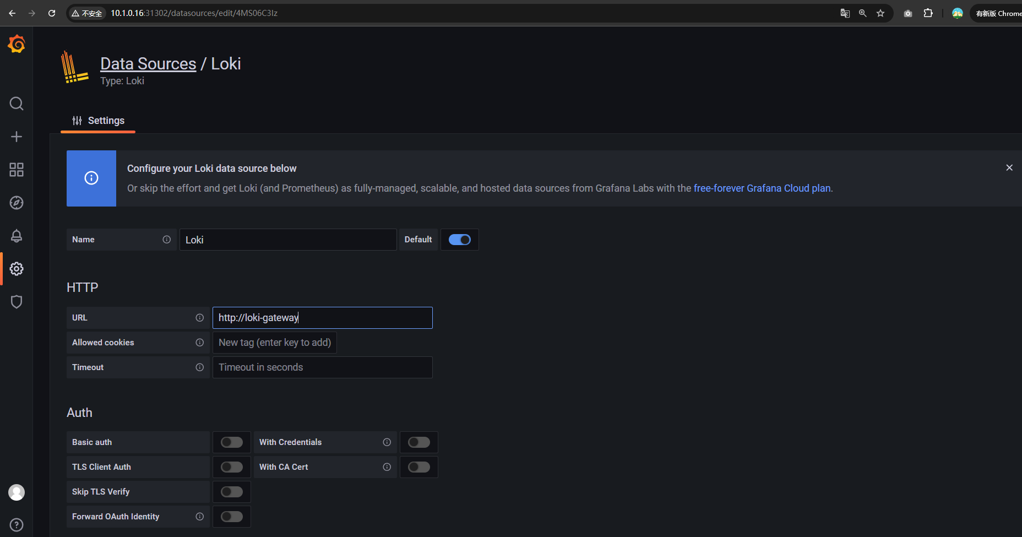1022x537 pixels.
Task: Click the info icon beside Timeout label
Action: coord(199,367)
